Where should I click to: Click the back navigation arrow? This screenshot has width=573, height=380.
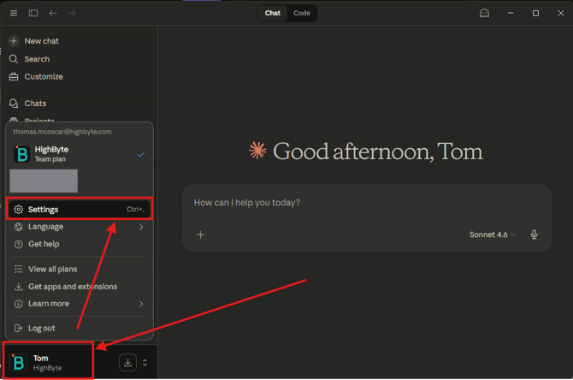coord(53,13)
